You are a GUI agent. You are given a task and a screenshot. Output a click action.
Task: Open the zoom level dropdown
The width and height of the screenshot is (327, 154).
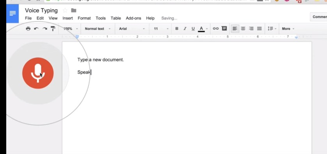click(71, 29)
